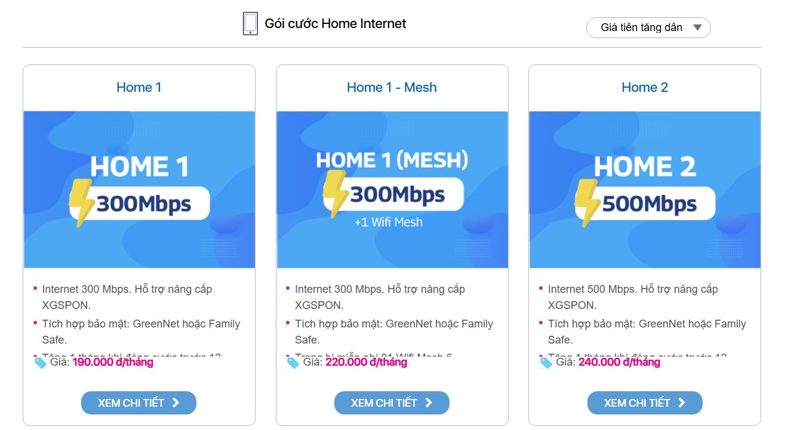Screen dimensions: 788x430
Task: Click the price tag icon under Home 2
Action: (x=545, y=362)
